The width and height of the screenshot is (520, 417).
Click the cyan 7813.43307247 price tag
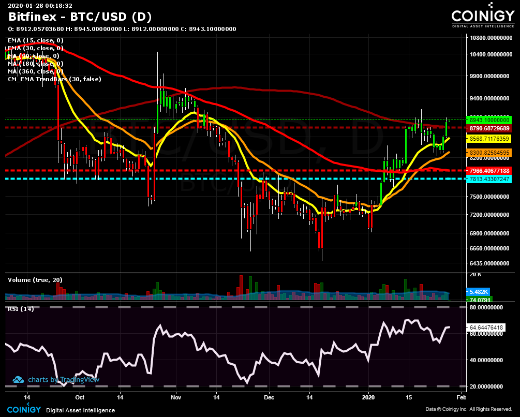489,180
